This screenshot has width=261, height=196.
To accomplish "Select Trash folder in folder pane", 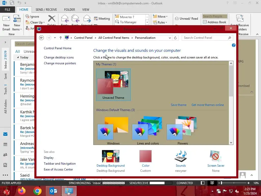I will click(x=6, y=90).
